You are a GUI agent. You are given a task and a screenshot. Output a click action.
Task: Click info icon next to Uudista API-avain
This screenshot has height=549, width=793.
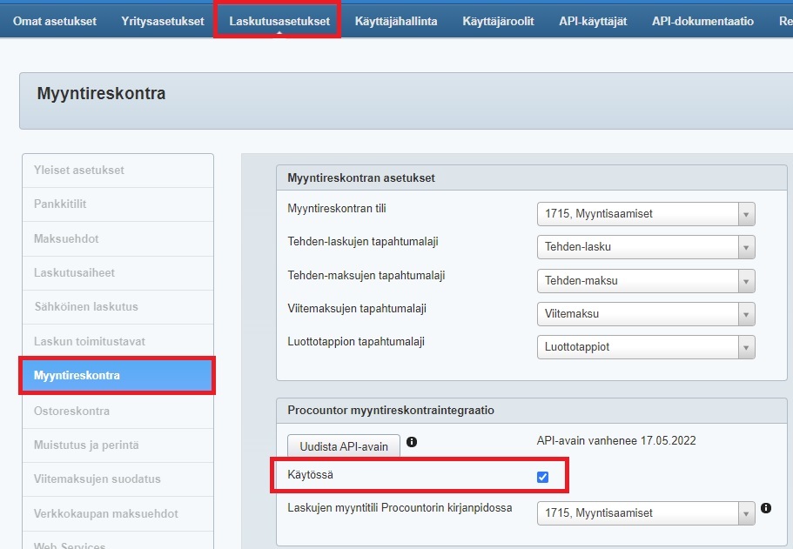point(412,442)
